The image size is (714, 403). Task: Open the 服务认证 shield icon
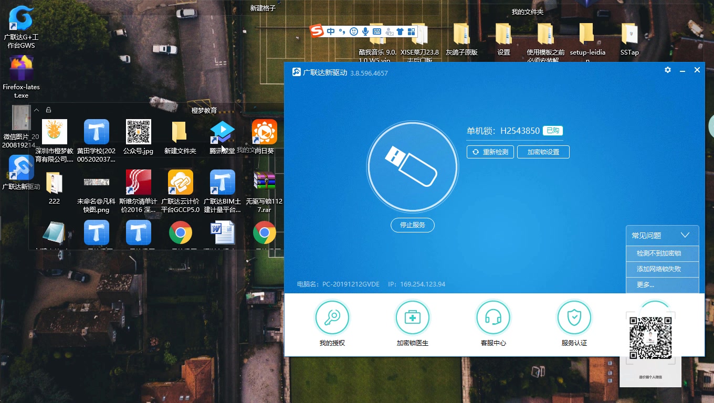click(574, 317)
